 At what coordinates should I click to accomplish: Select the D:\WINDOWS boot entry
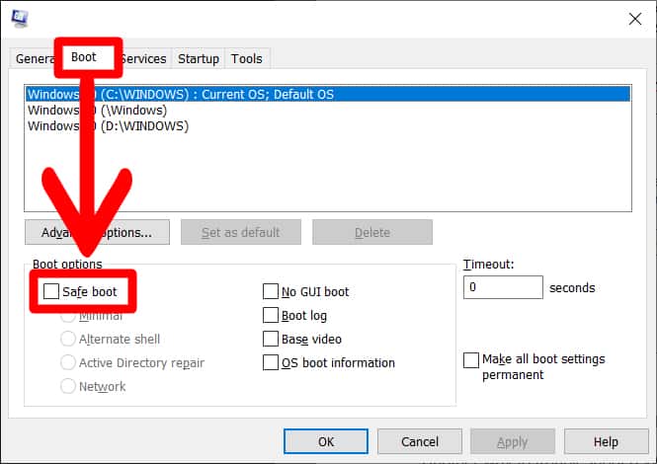coord(107,125)
